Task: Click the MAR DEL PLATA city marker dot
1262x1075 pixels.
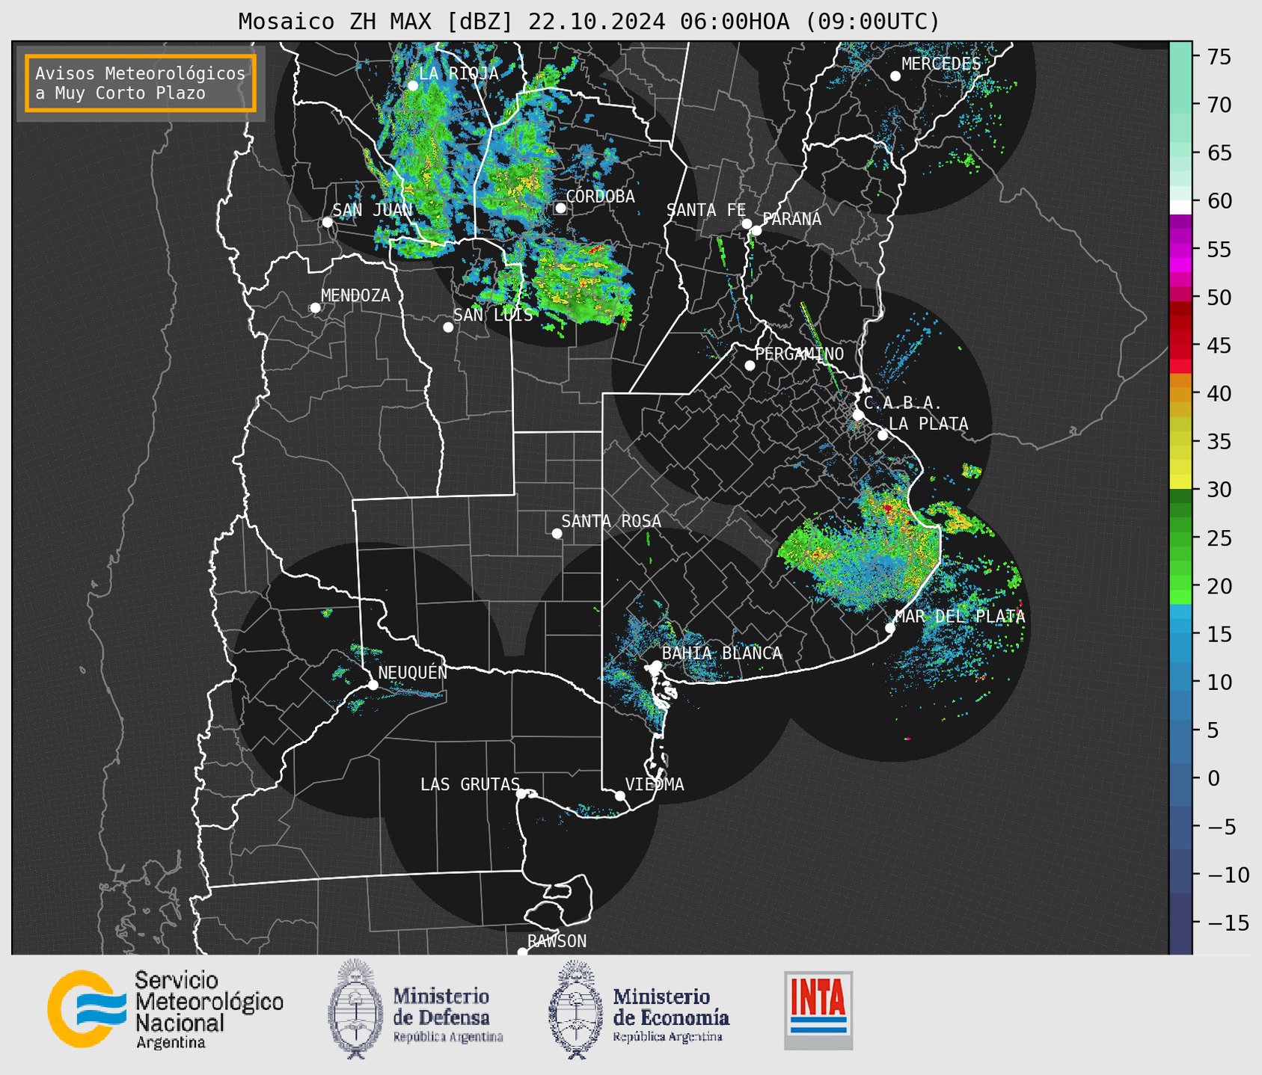Action: pyautogui.click(x=889, y=628)
